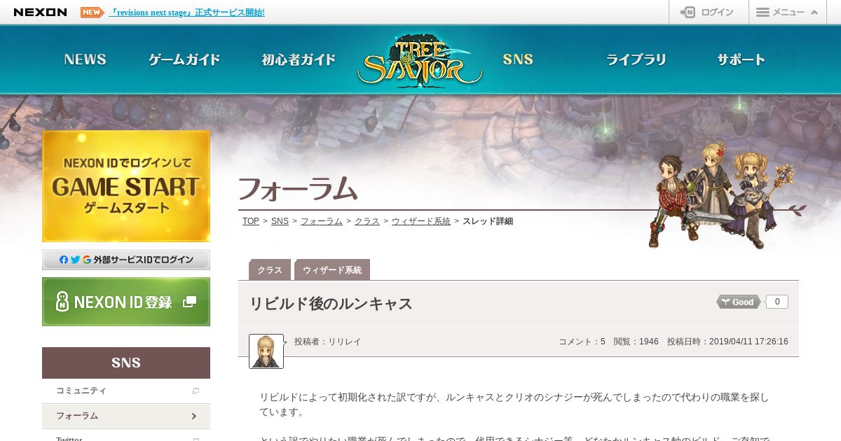
Task: Open the SNS navigation menu
Action: (x=518, y=59)
